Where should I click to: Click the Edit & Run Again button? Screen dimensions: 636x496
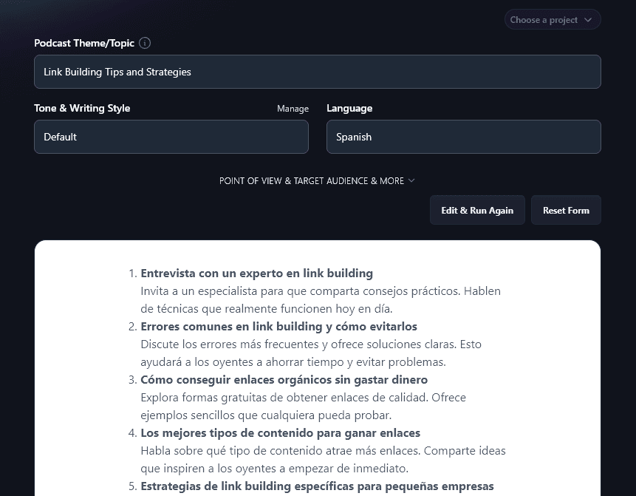point(477,210)
